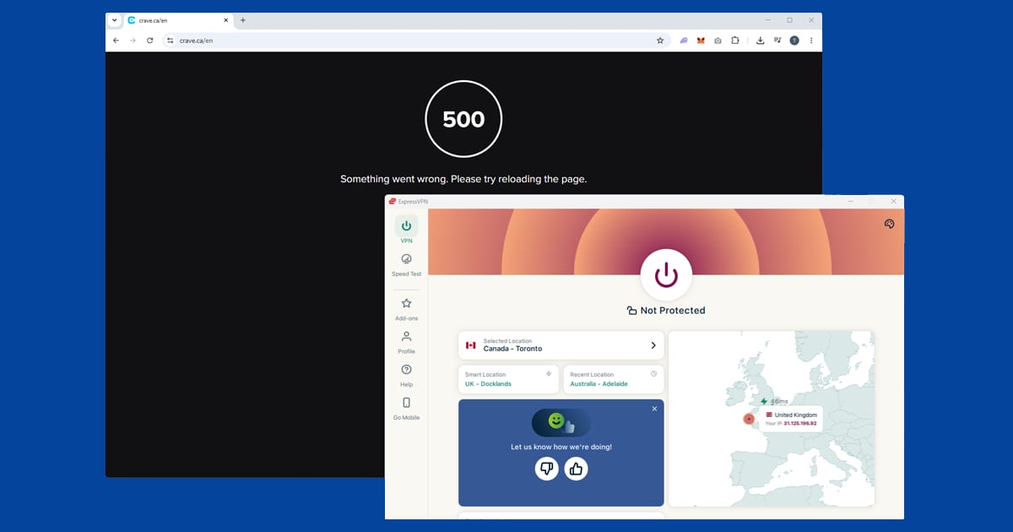
Task: Bookmark this page with the star icon
Action: (x=660, y=41)
